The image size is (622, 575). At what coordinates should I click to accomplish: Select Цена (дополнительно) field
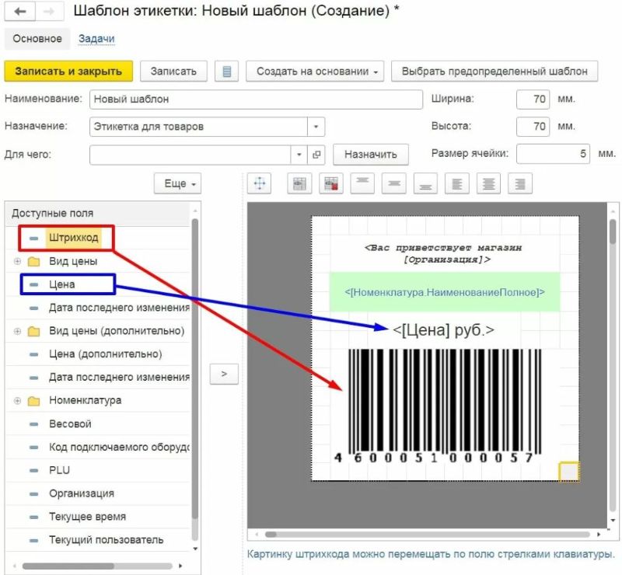(x=106, y=354)
